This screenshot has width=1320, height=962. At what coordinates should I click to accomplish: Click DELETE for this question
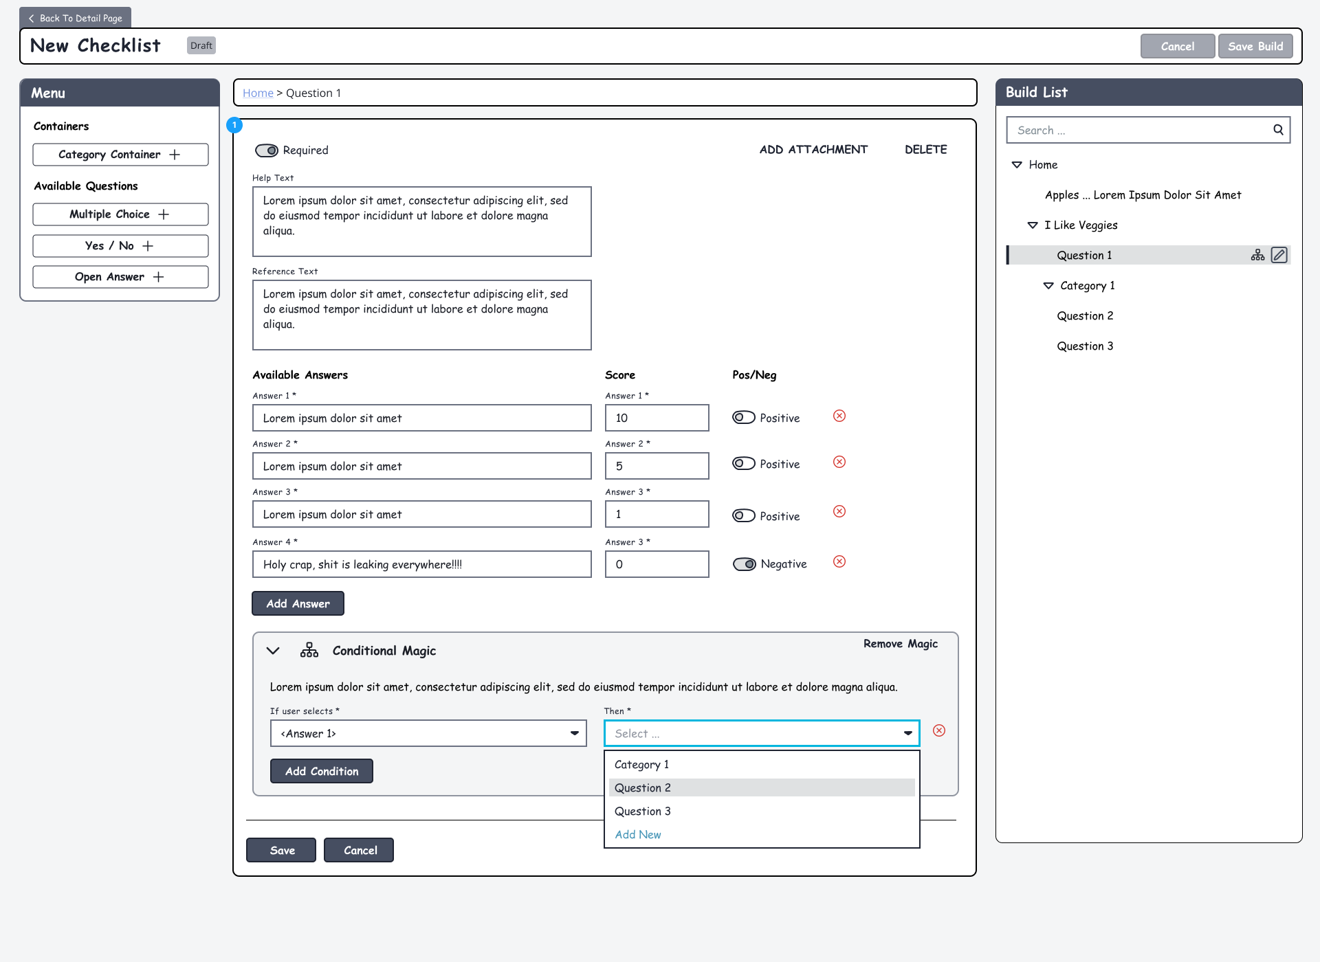[x=925, y=149]
